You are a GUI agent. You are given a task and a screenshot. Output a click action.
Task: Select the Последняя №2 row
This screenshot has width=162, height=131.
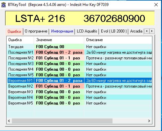pyautogui.click(x=79, y=58)
